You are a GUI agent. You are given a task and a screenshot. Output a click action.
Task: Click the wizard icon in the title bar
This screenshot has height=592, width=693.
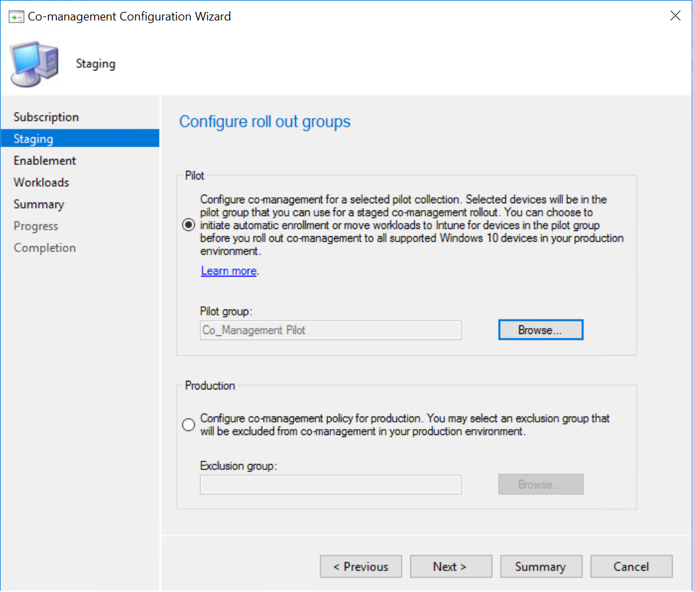click(16, 15)
